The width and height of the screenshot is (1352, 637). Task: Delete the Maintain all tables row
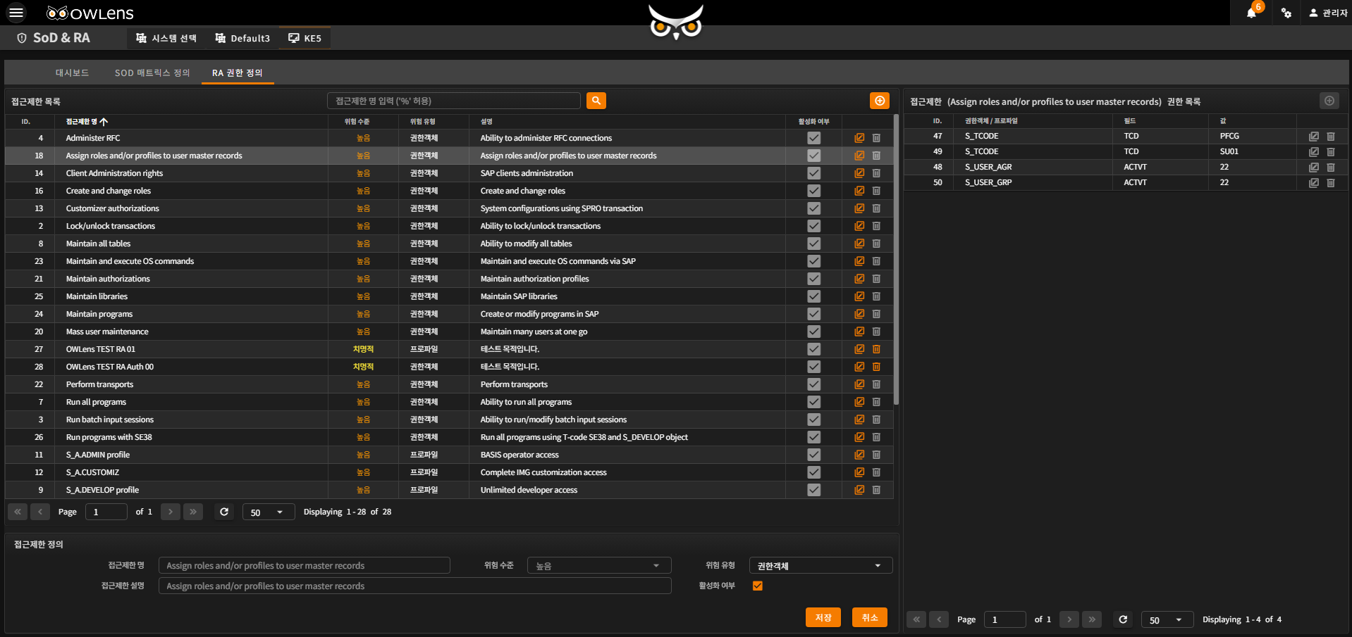coord(876,244)
